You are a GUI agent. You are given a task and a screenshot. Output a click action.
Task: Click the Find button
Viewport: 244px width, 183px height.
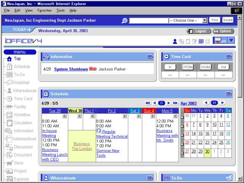pos(215,20)
